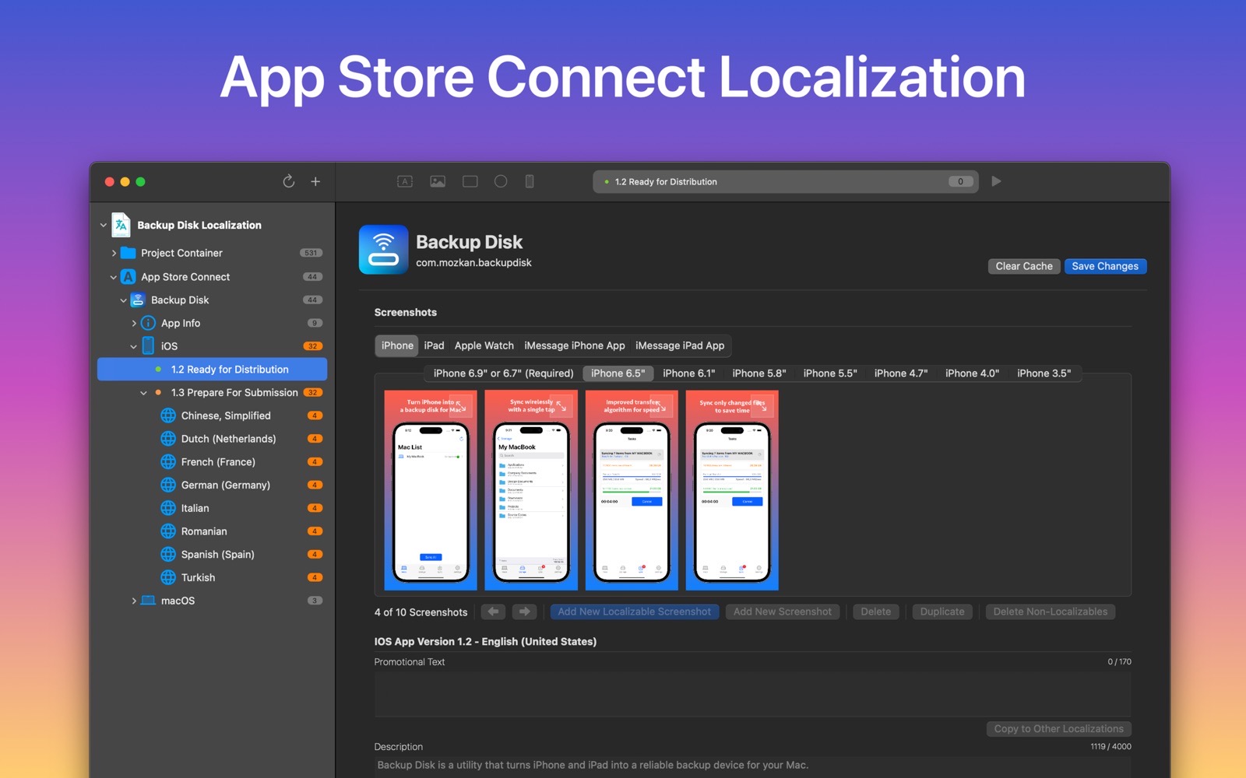Select the rectangle shape toolbar icon
The height and width of the screenshot is (778, 1246).
point(470,181)
